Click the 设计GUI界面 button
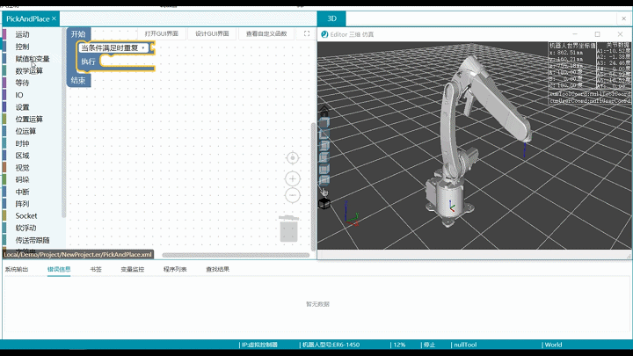633x356 pixels. (x=211, y=33)
